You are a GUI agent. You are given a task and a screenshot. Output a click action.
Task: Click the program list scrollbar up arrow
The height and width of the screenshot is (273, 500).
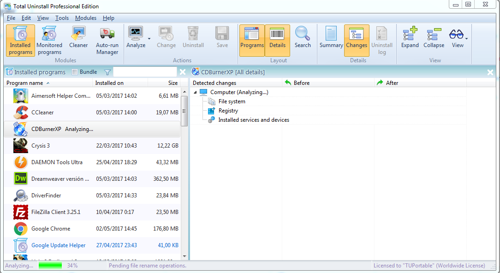(185, 92)
